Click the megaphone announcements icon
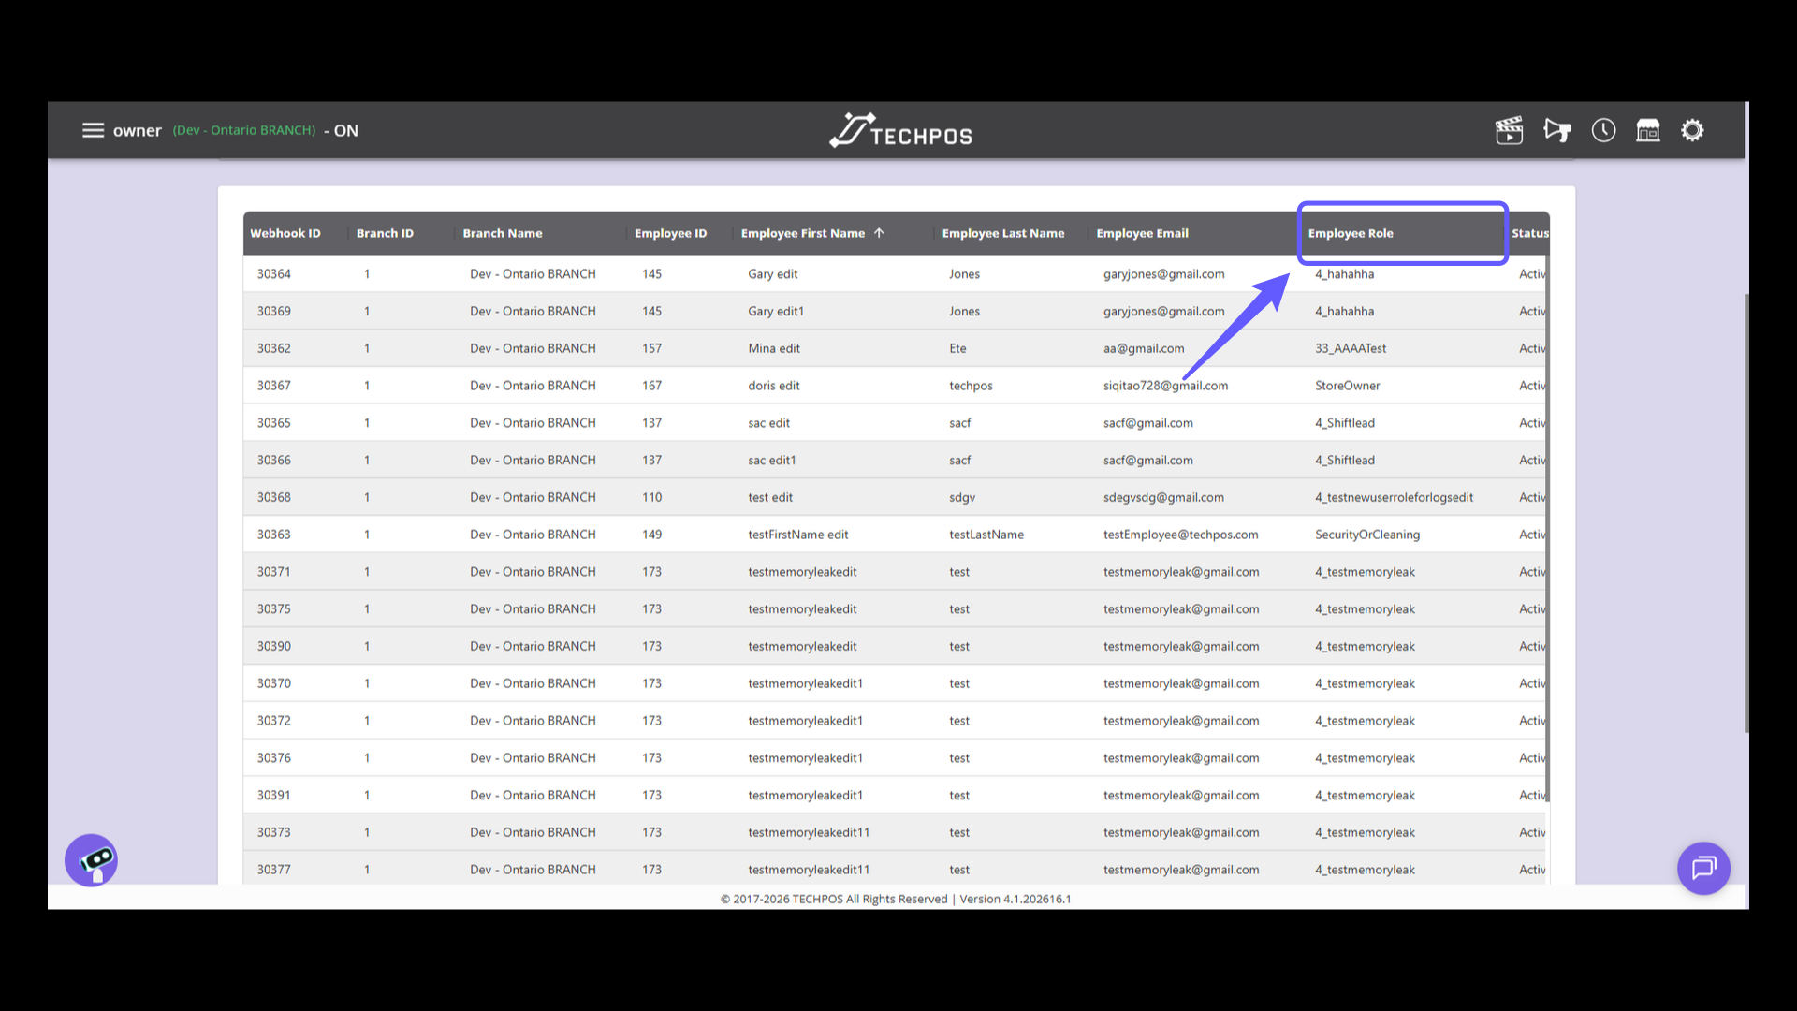The image size is (1797, 1011). pyautogui.click(x=1557, y=130)
